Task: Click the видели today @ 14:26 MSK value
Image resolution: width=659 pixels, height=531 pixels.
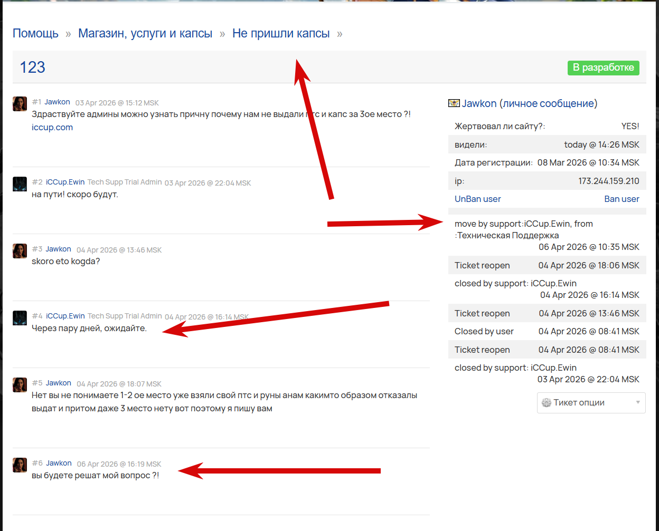Action: 601,144
